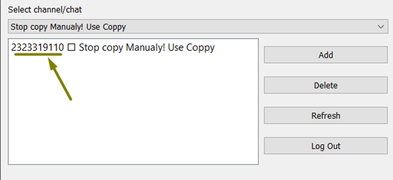Click the list entry name text
The height and width of the screenshot is (180, 393).
pyautogui.click(x=147, y=48)
